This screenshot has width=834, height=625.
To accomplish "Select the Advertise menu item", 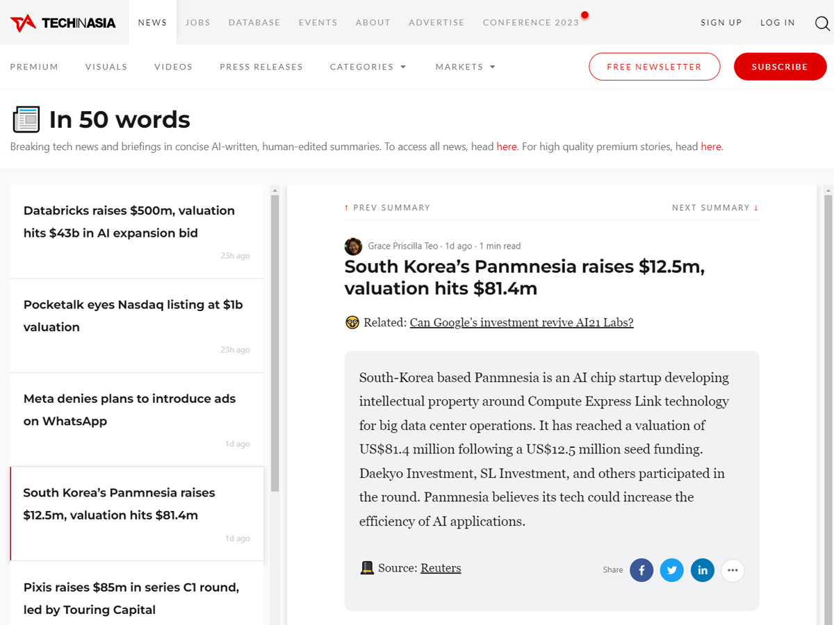I will click(436, 22).
